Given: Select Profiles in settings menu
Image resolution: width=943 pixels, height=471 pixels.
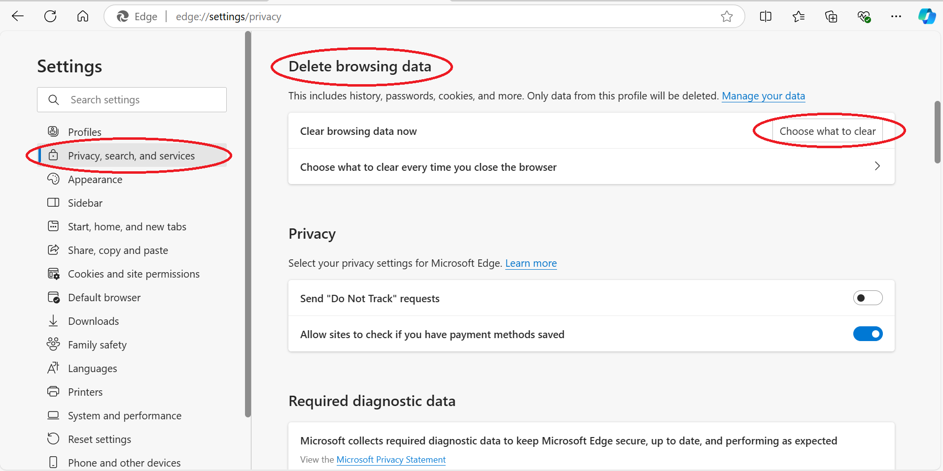Looking at the screenshot, I should click(85, 132).
